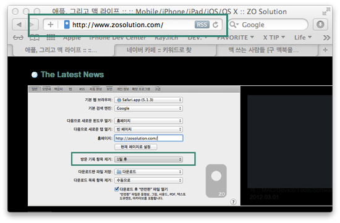Click The Latest News heading
Screen dimensions: 340x223
point(72,75)
